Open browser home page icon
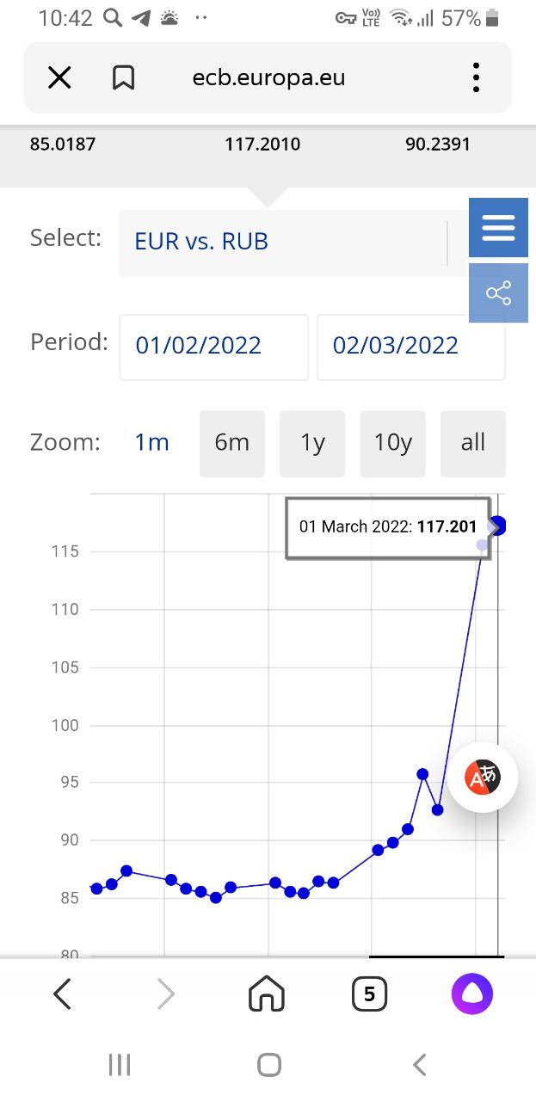The height and width of the screenshot is (1101, 536). point(267,995)
